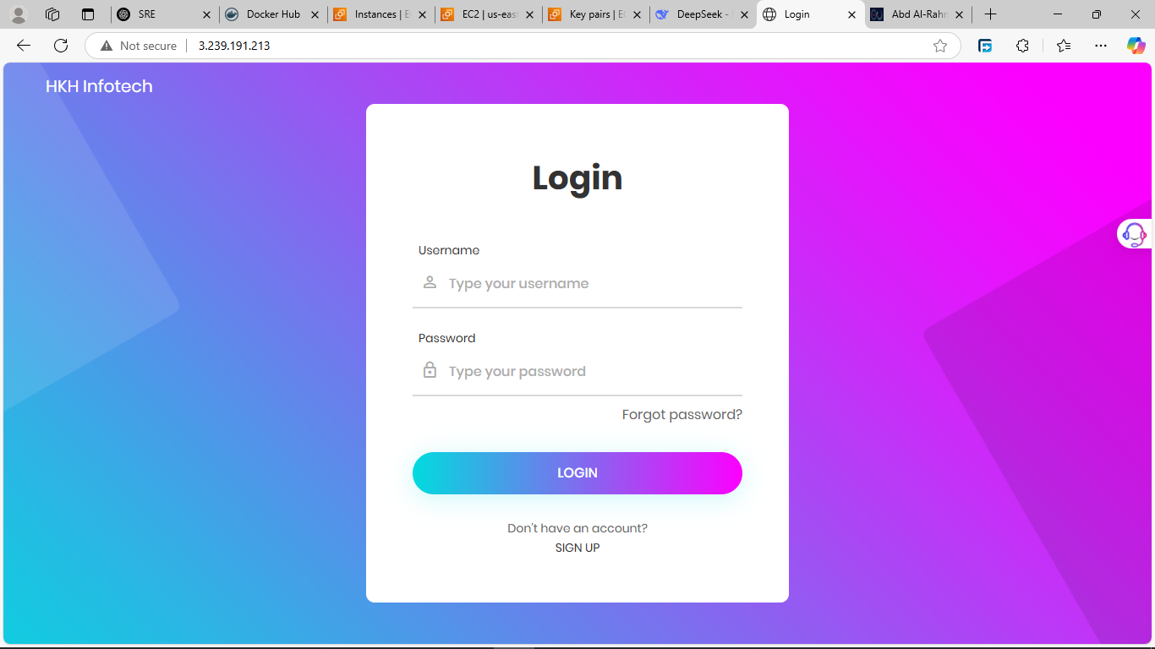Open browser Settings and more ellipsis menu
The height and width of the screenshot is (649, 1155).
tap(1100, 46)
